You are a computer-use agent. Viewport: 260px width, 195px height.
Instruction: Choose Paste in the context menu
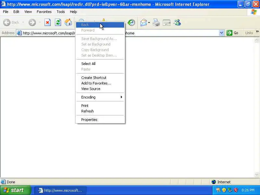[x=100, y=69]
